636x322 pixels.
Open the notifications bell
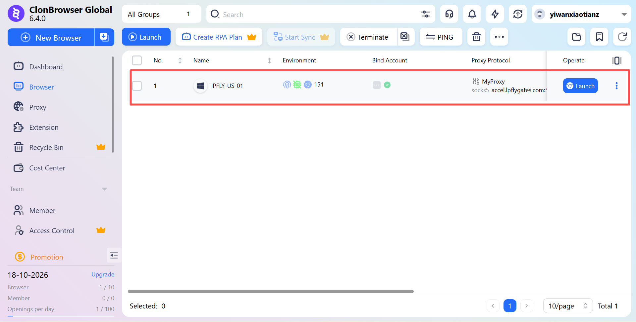pos(472,14)
